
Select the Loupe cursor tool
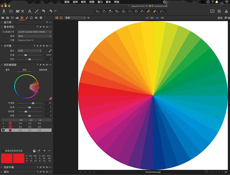click(x=110, y=11)
